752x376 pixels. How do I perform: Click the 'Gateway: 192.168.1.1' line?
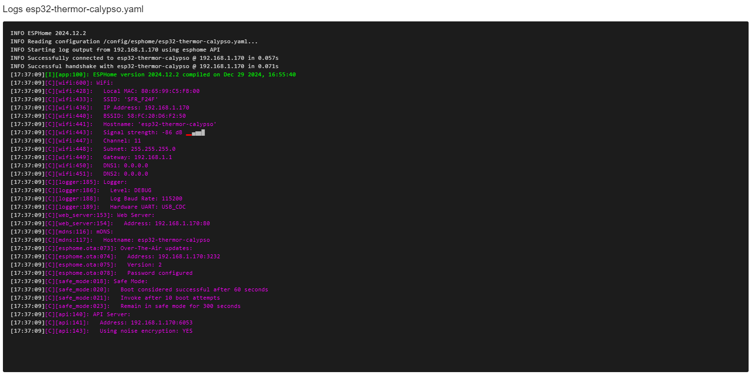[x=91, y=157]
